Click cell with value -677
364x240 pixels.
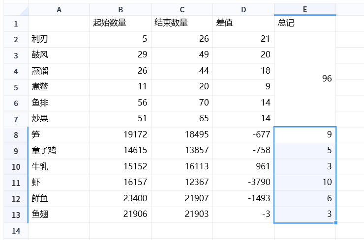click(243, 135)
